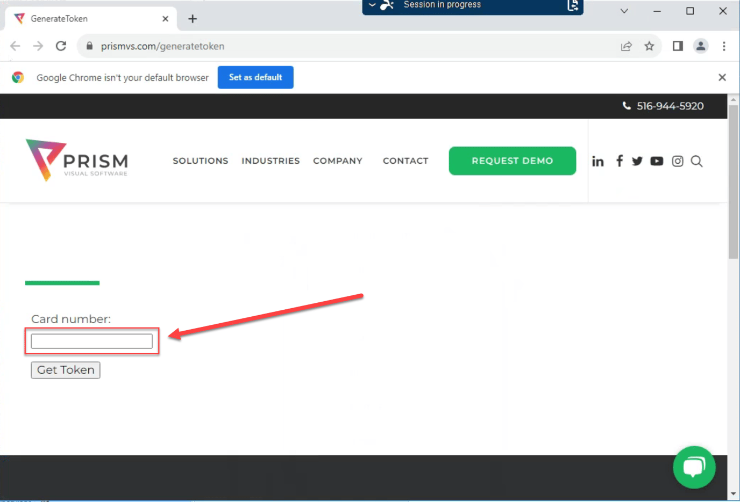Click the magnifying glass search icon
The image size is (740, 502).
click(x=696, y=161)
